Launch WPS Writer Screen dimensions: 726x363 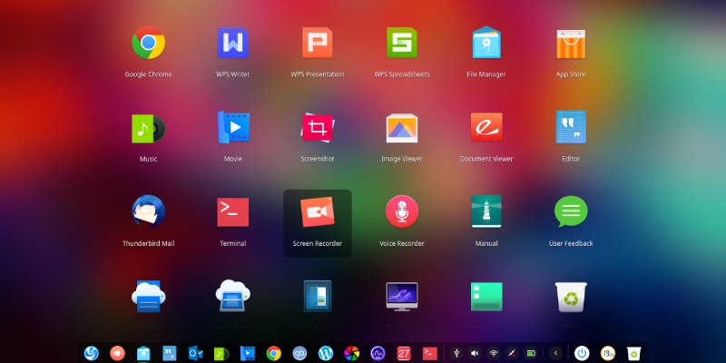pos(233,43)
